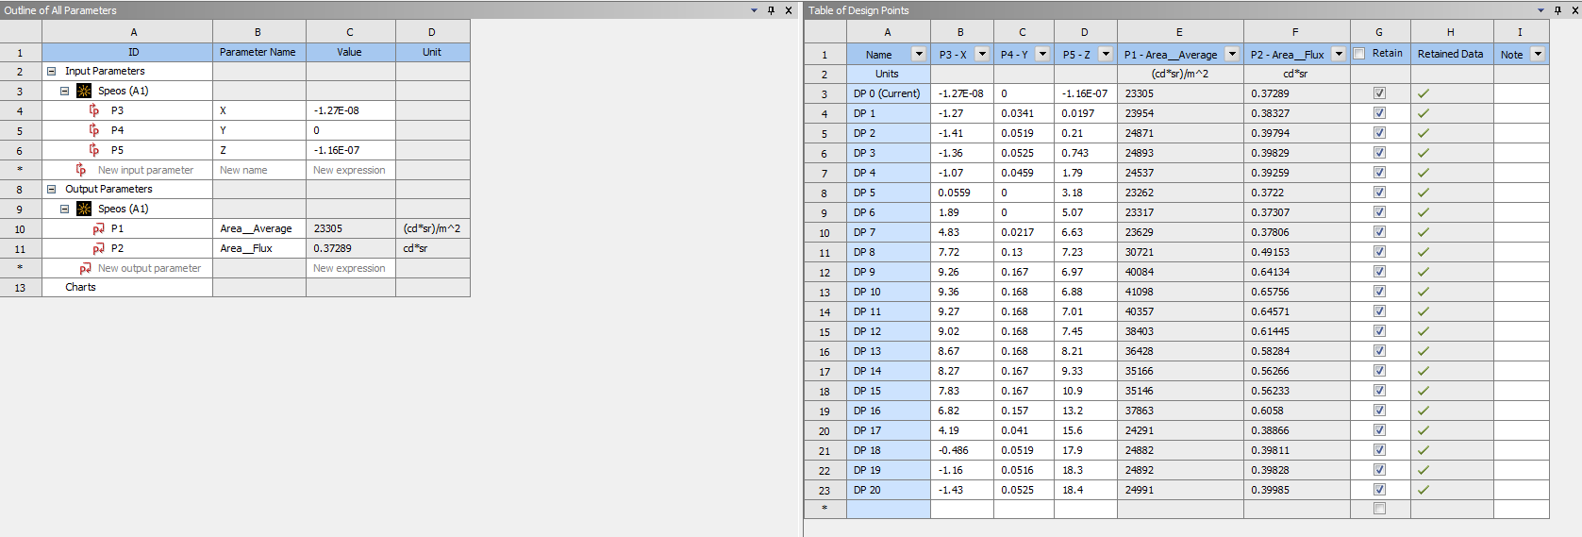The image size is (1582, 537).
Task: Toggle Retain checkbox for DP 0 (Current)
Action: (x=1379, y=93)
